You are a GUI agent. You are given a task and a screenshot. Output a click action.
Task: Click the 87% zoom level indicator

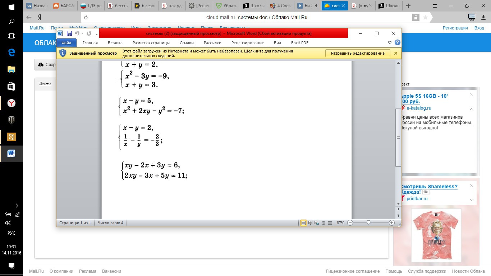340,223
